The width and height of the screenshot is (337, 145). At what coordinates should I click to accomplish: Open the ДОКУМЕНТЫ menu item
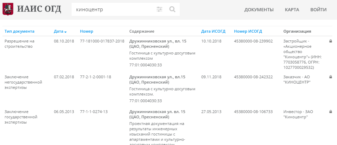click(259, 9)
